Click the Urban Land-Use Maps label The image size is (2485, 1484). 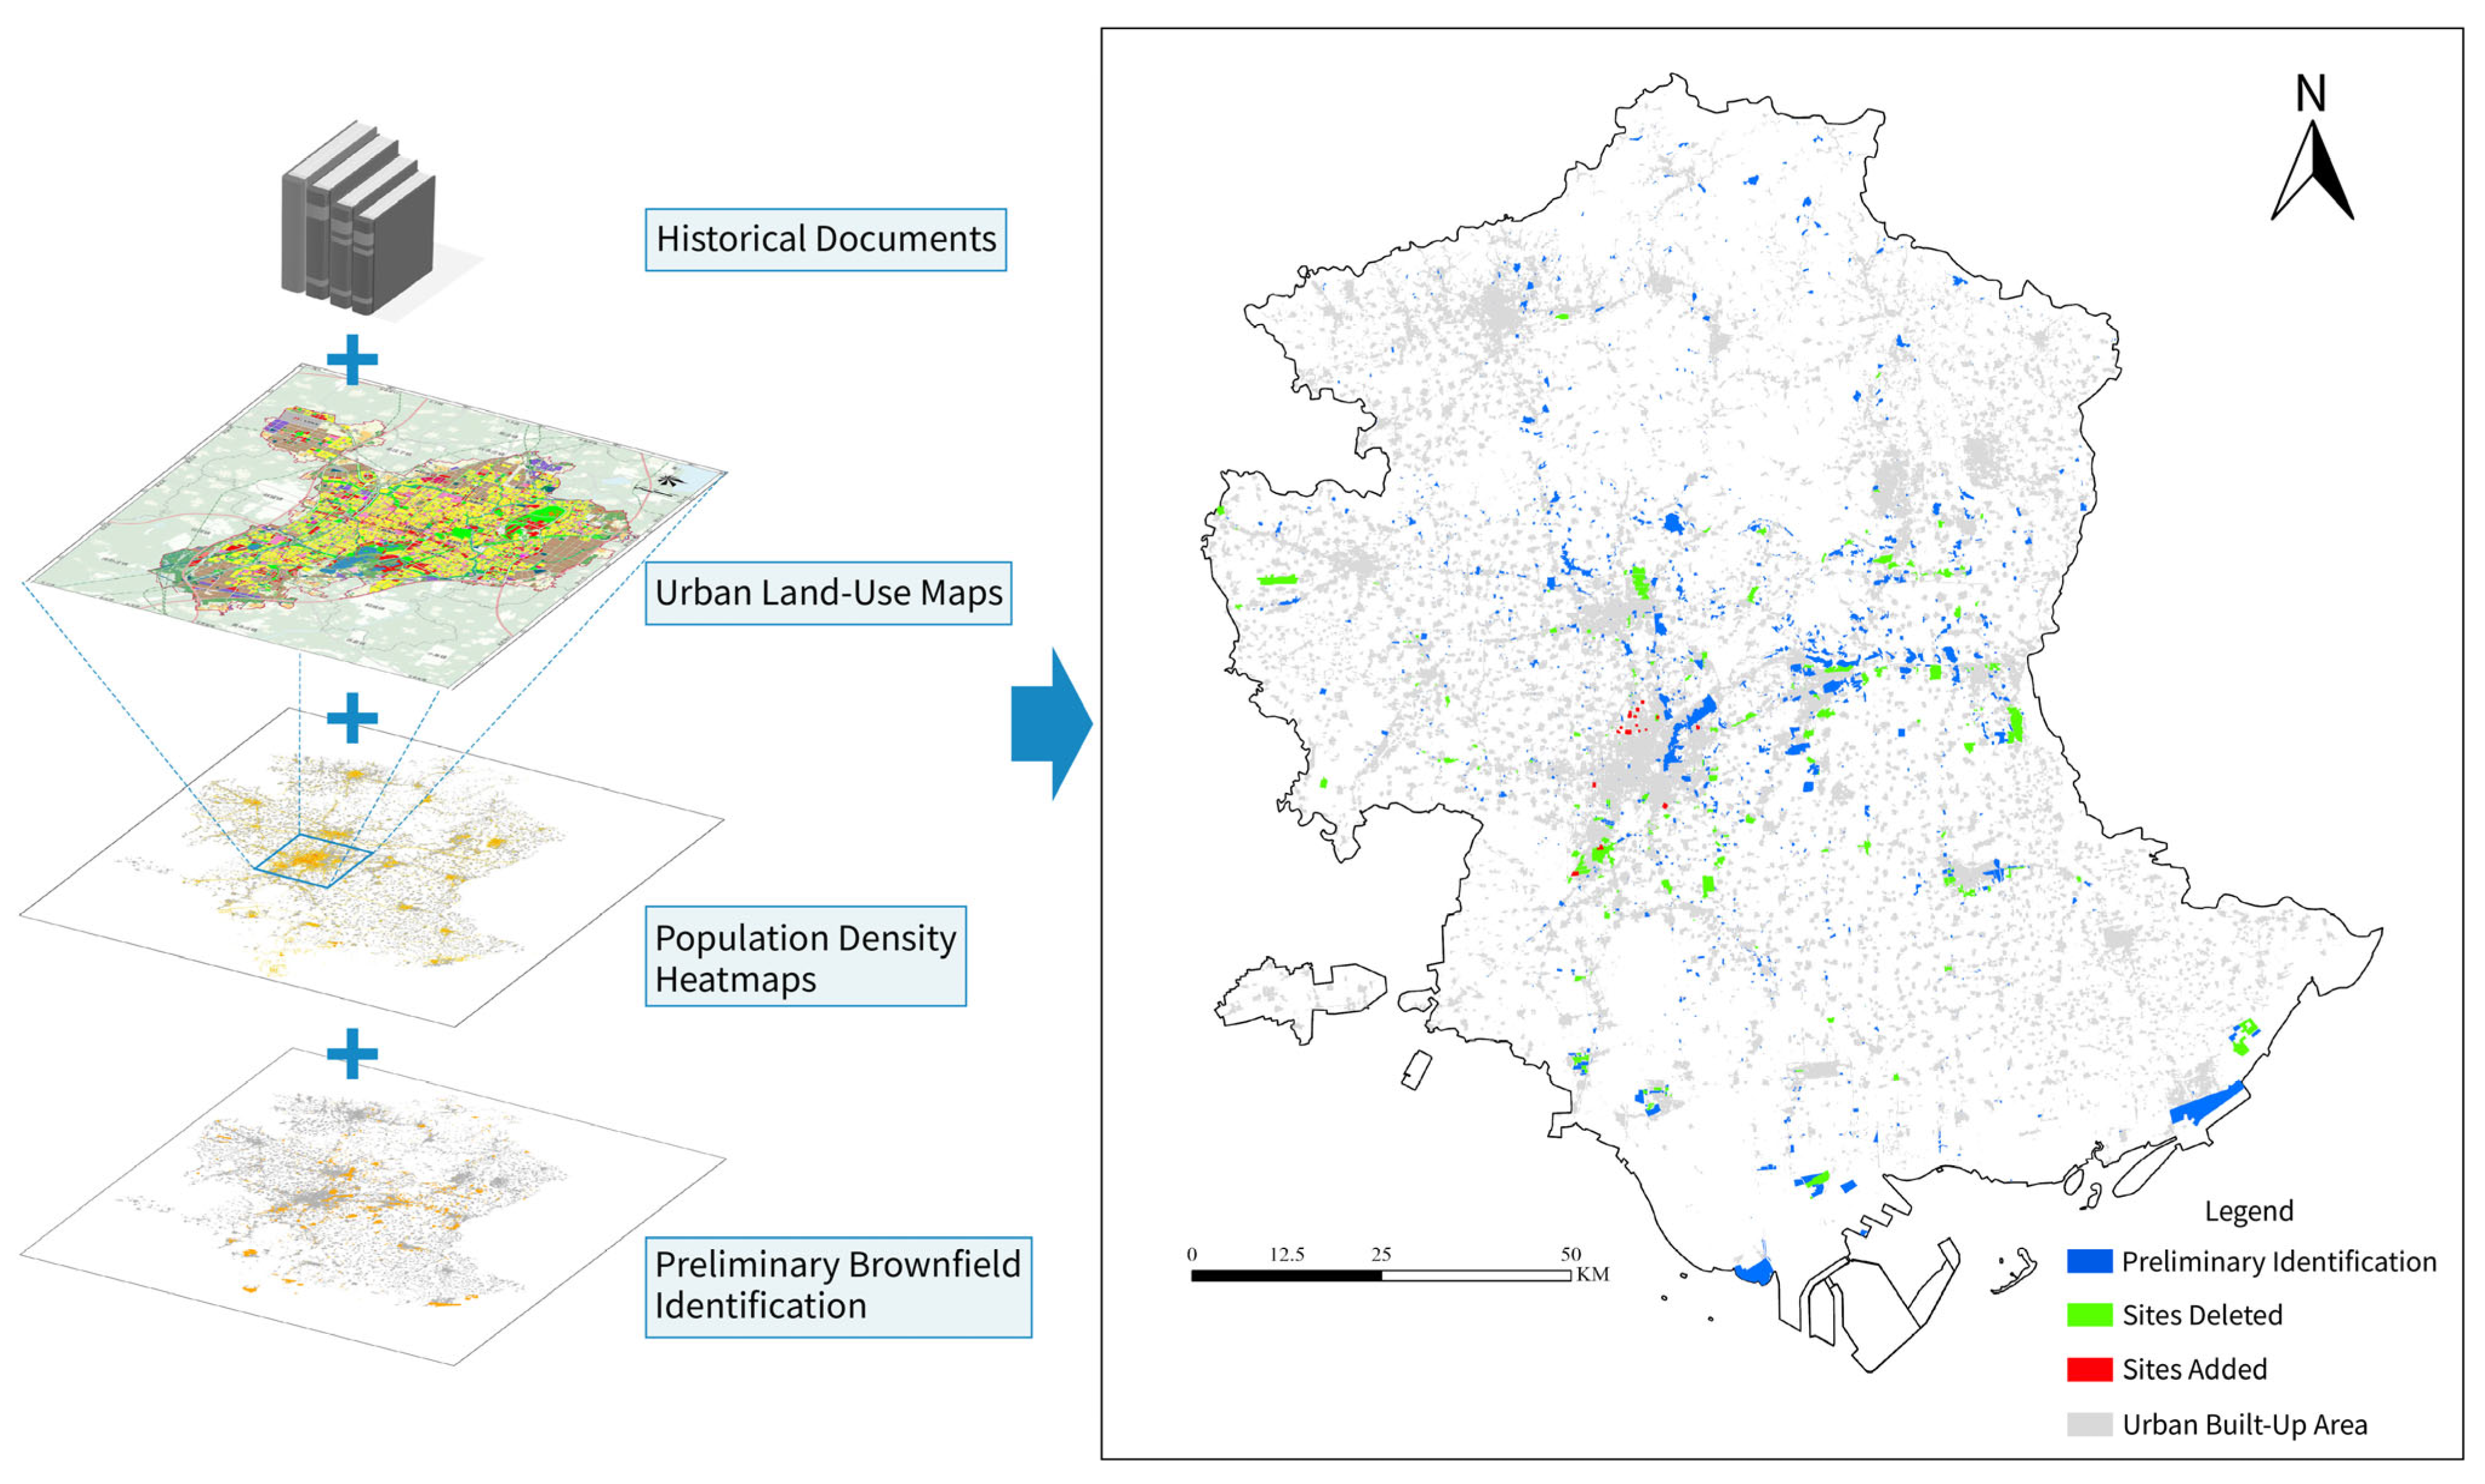[828, 593]
